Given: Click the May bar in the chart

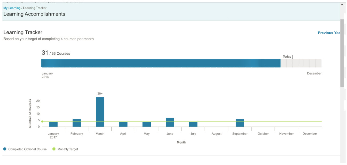Looking at the screenshot, I should (147, 124).
